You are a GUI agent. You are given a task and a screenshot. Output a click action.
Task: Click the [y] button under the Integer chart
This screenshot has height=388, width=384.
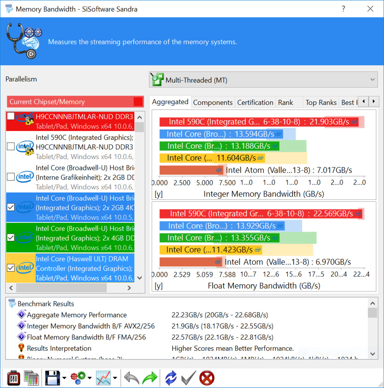coord(159,194)
